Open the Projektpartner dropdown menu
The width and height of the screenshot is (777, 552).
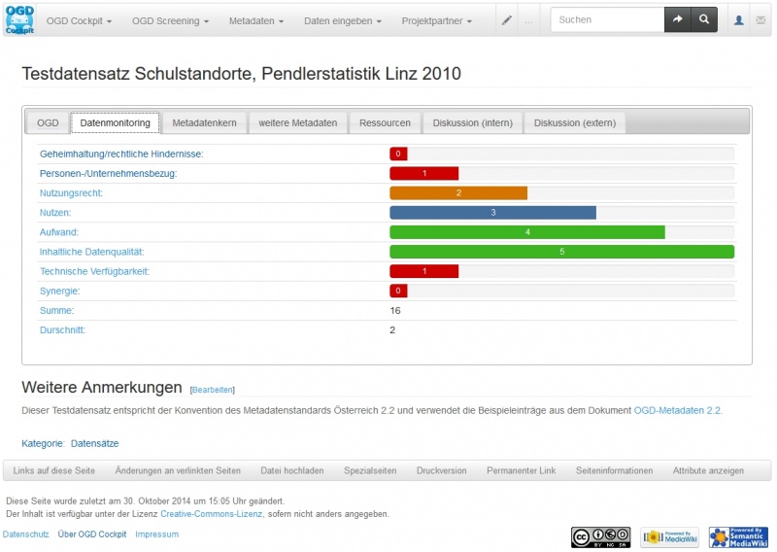pos(436,20)
